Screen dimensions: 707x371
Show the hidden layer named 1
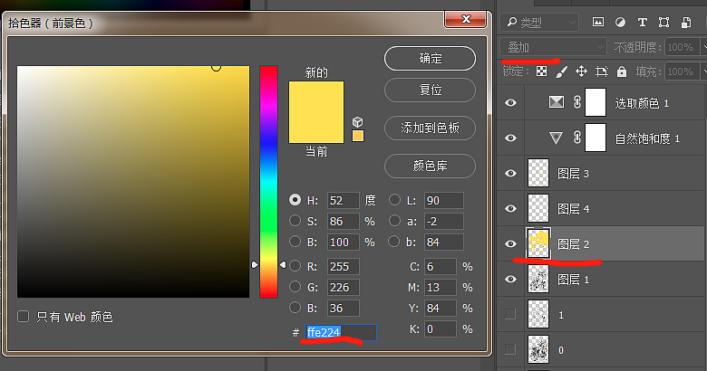(x=510, y=314)
